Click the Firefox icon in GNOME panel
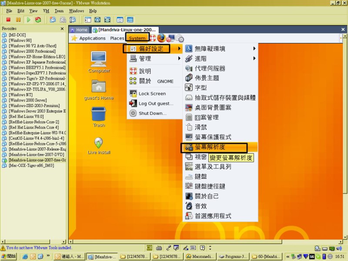Image resolution: width=348 pixels, height=261 pixels. pos(161,38)
